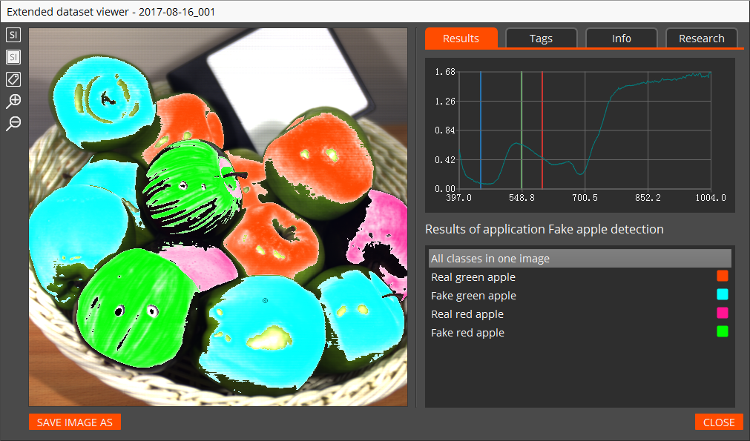The height and width of the screenshot is (441, 750).
Task: Click the pink swatch for Real red apple
Action: [x=722, y=313]
